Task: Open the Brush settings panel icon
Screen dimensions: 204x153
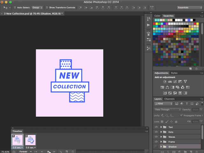Action: [x=149, y=40]
